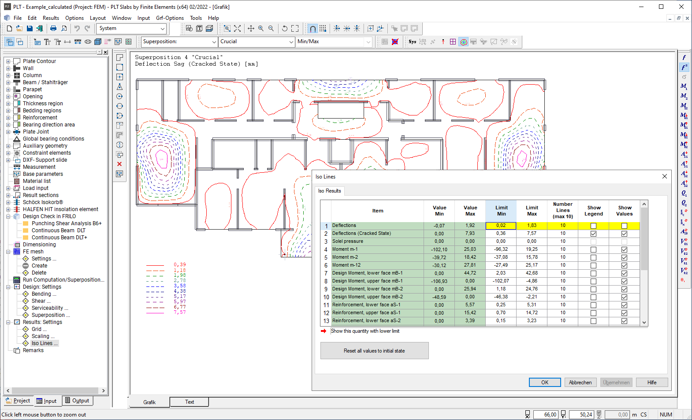Toggle the eye visibility icon in second toolbar
This screenshot has height=420, width=692.
(x=88, y=42)
